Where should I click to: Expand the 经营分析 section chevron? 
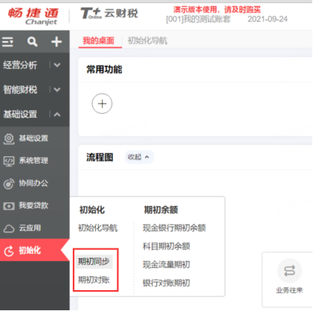click(57, 65)
